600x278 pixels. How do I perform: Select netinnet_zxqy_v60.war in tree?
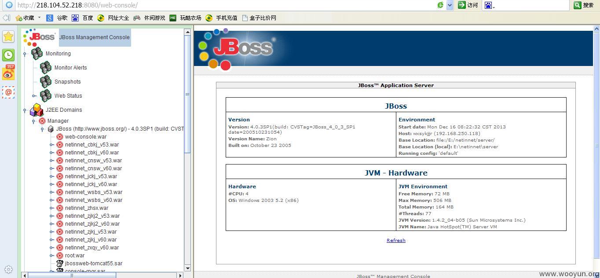tap(92, 248)
